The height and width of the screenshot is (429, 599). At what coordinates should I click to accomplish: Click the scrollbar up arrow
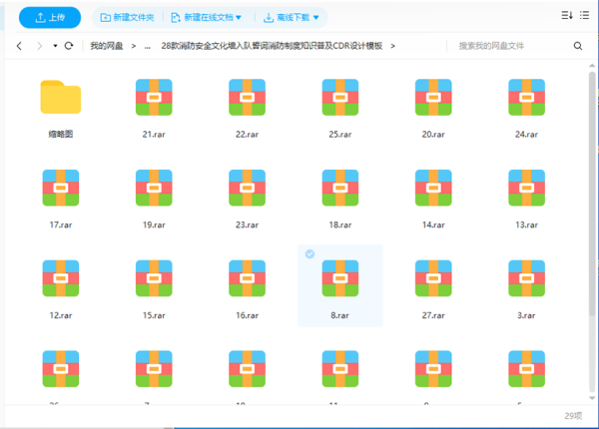(592, 66)
